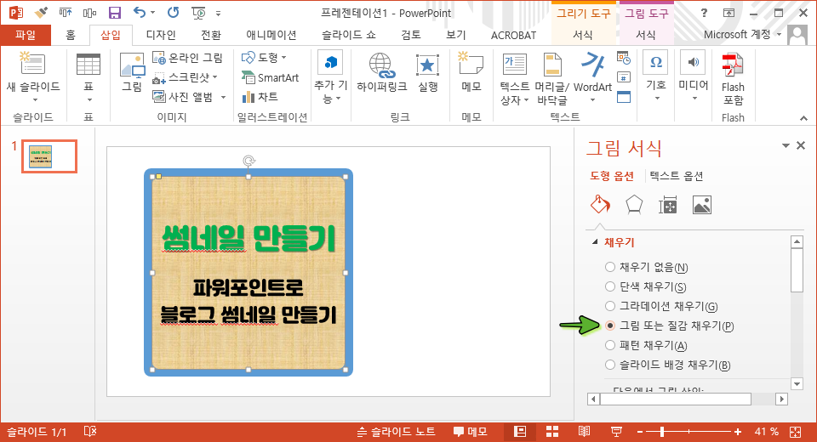Open the 추가 기능 add-ins button

[x=330, y=78]
